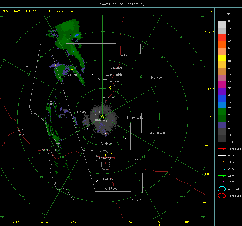This screenshot has width=242, height=226.
Task: Click the bright red swatch in dBZ legend
Action: [x=222, y=38]
